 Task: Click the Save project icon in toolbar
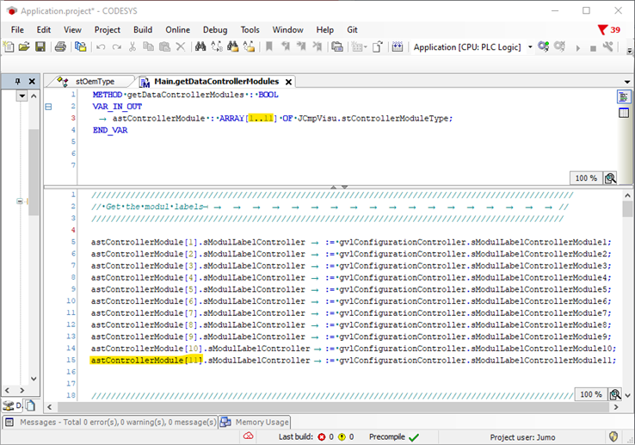pyautogui.click(x=40, y=46)
